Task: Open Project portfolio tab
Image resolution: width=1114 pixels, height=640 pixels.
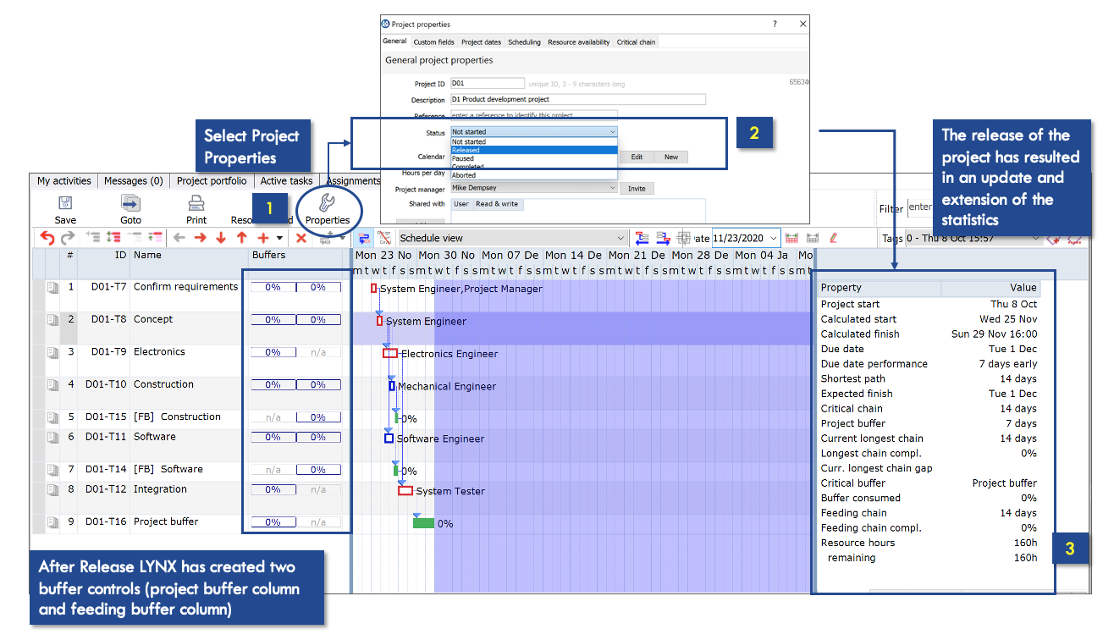Action: [212, 180]
